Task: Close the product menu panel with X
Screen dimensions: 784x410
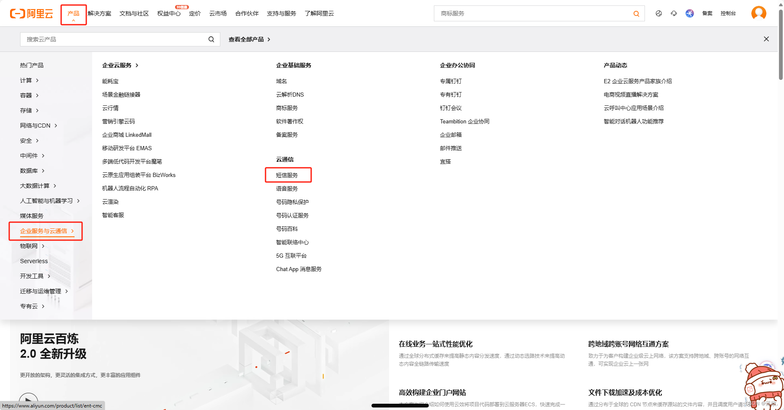Action: pos(766,39)
